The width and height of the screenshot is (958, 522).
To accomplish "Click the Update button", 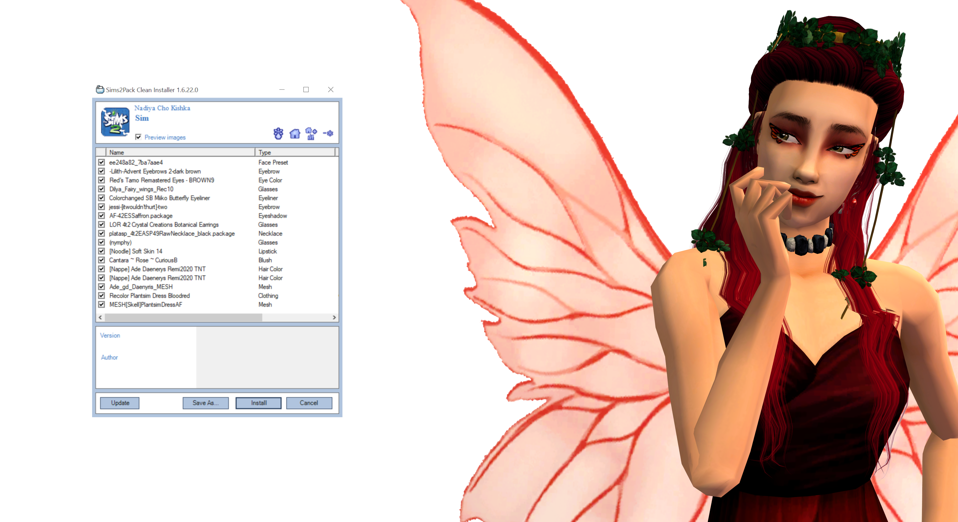I will [x=120, y=403].
